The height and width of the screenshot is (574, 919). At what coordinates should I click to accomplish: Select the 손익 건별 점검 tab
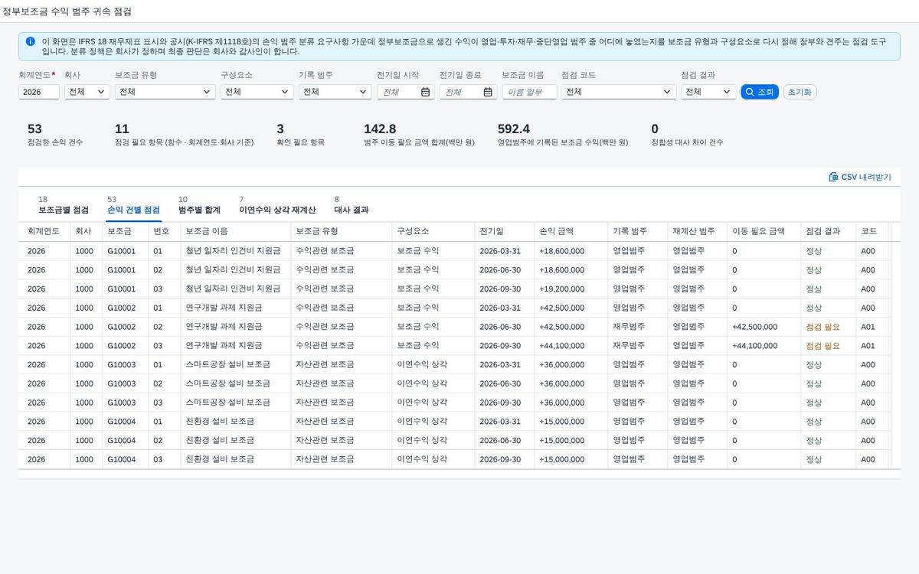click(133, 205)
